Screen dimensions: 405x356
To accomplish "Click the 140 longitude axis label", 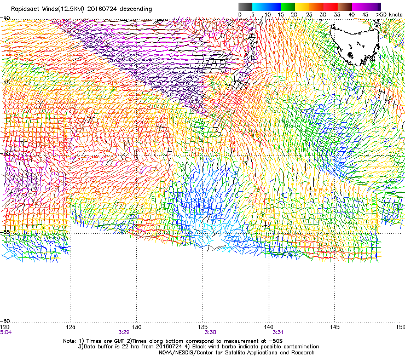I will 269,328.
